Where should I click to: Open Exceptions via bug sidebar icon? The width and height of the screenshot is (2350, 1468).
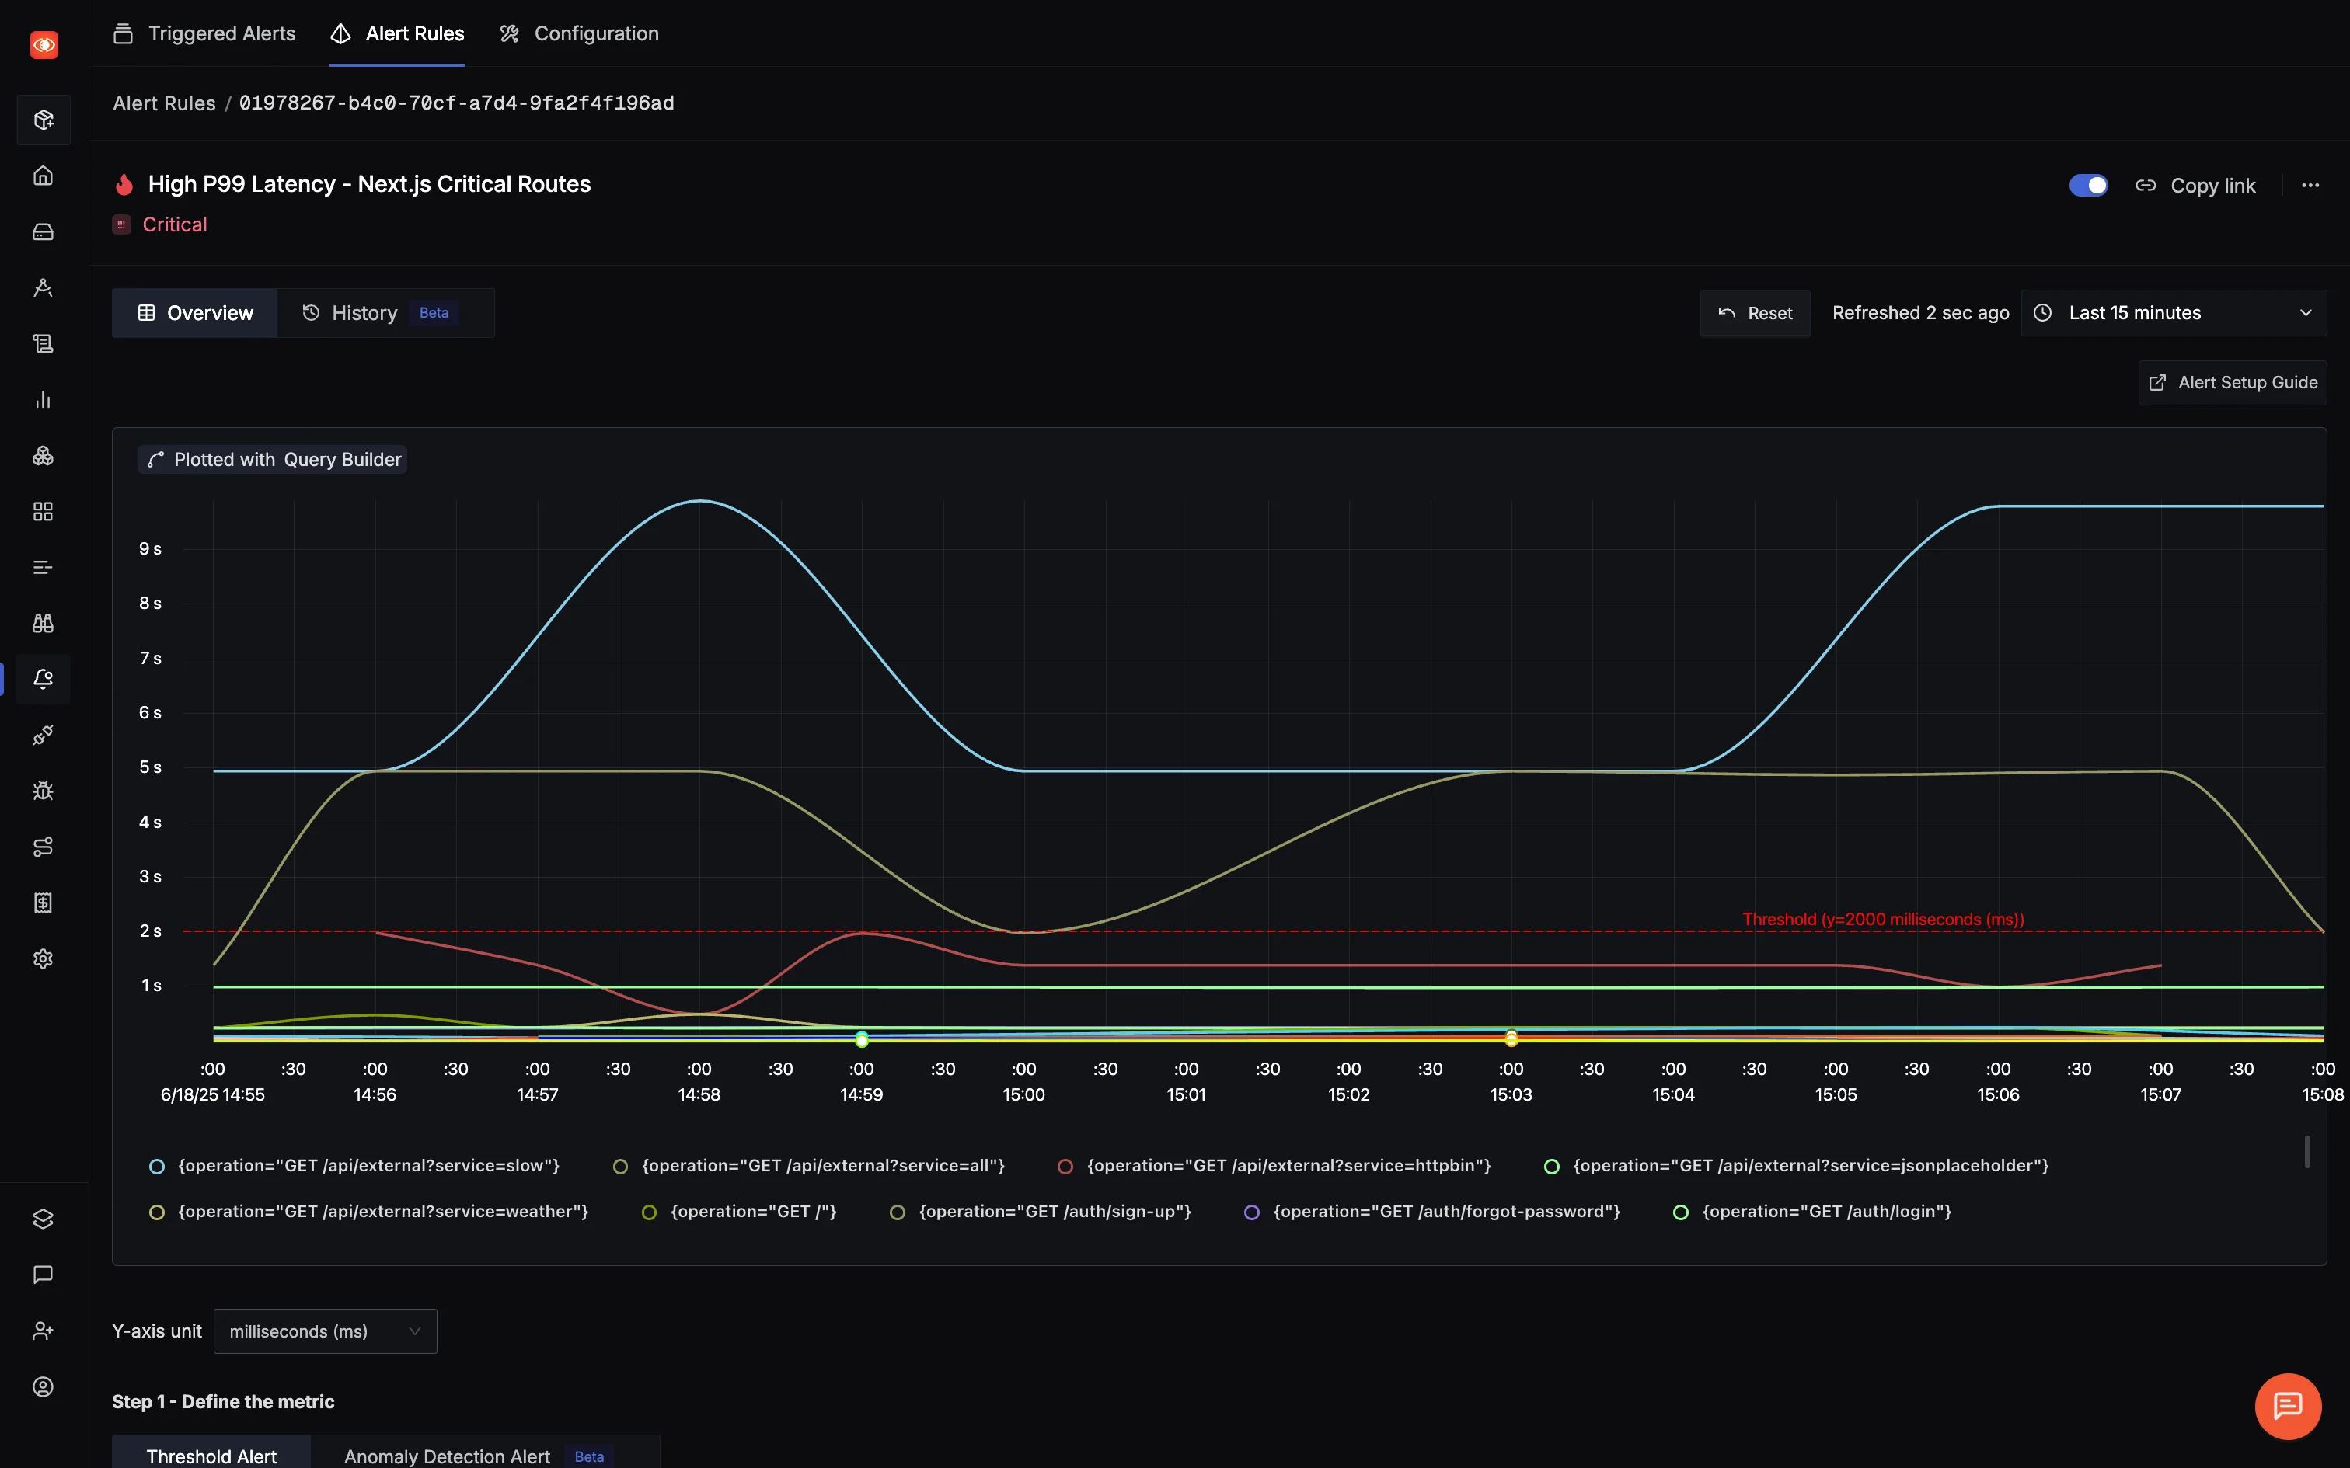pyautogui.click(x=43, y=791)
